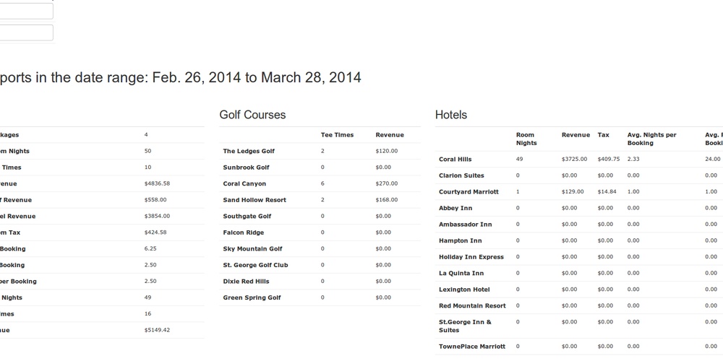The height and width of the screenshot is (361, 723).
Task: Click the Tee Times column header
Action: pyautogui.click(x=337, y=135)
